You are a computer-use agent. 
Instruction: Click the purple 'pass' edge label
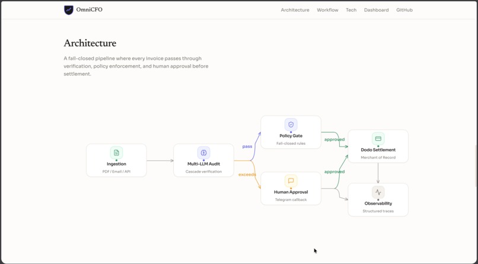coord(247,147)
